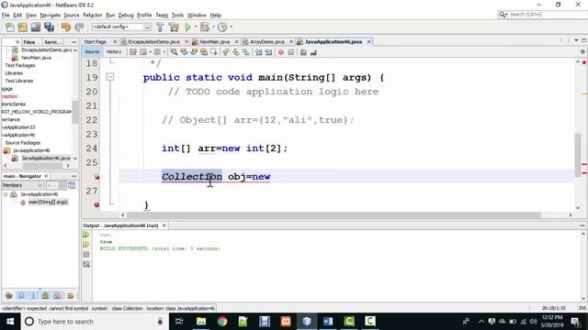Screen dimensions: 588x330
Task: Switch to the Files panel tab
Action: click(28, 42)
